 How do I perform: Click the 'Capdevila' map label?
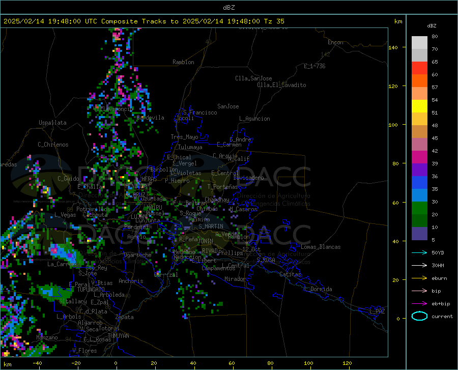150,118
